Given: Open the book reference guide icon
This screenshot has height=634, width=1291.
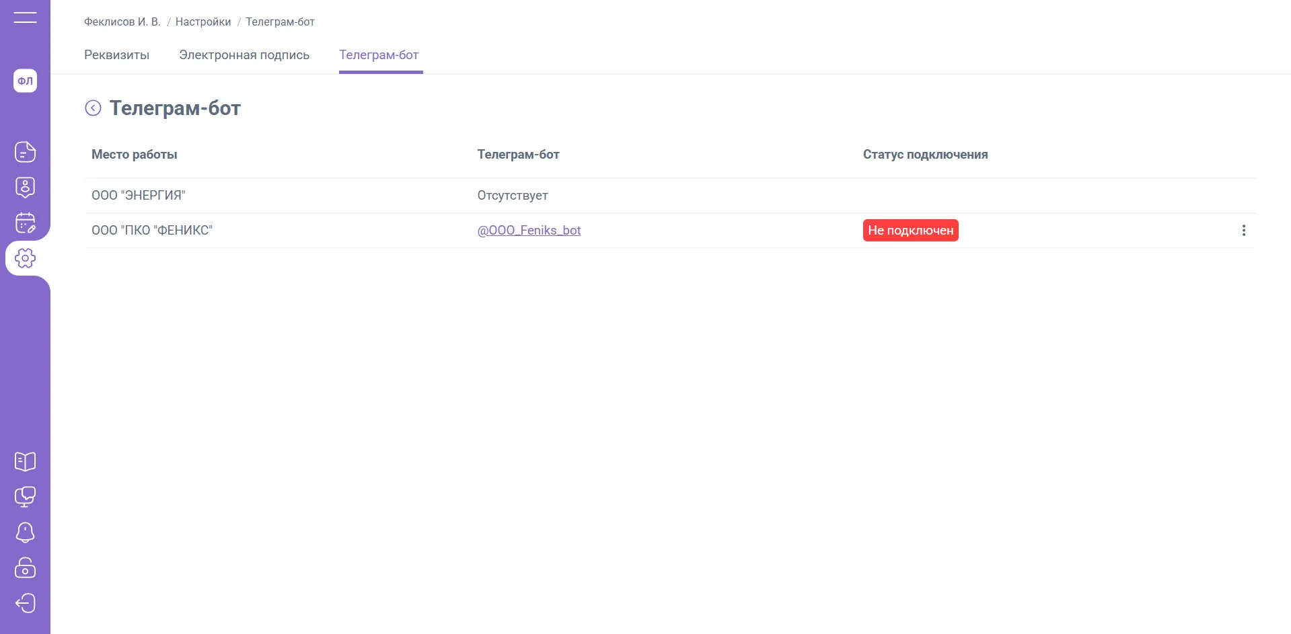Looking at the screenshot, I should (x=25, y=461).
